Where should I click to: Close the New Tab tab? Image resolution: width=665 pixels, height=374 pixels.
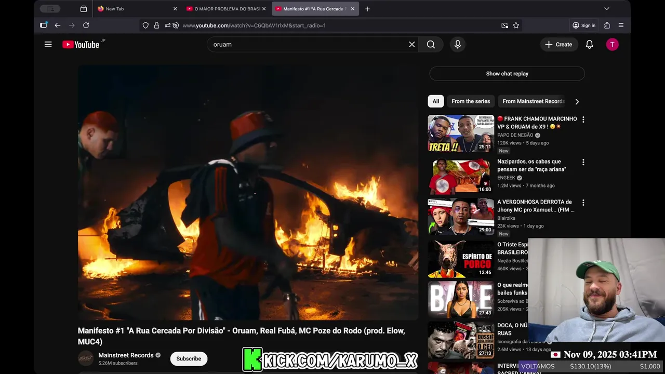click(175, 9)
